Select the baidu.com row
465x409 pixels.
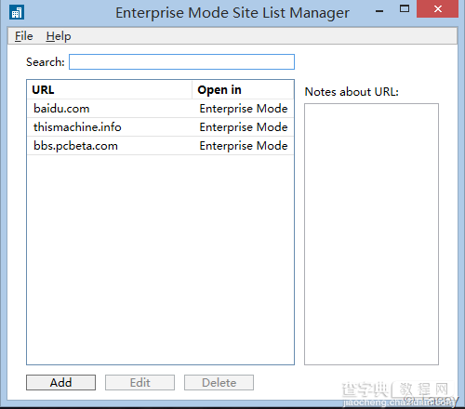pos(160,109)
